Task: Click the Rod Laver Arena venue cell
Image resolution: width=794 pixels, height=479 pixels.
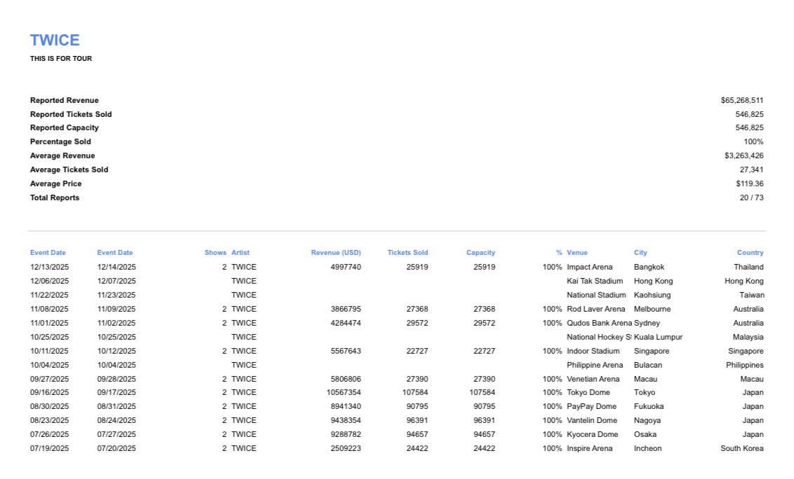Action: 596,309
